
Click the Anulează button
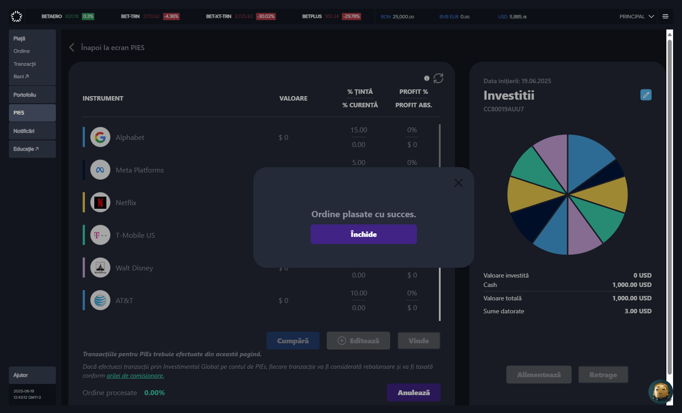pyautogui.click(x=414, y=392)
